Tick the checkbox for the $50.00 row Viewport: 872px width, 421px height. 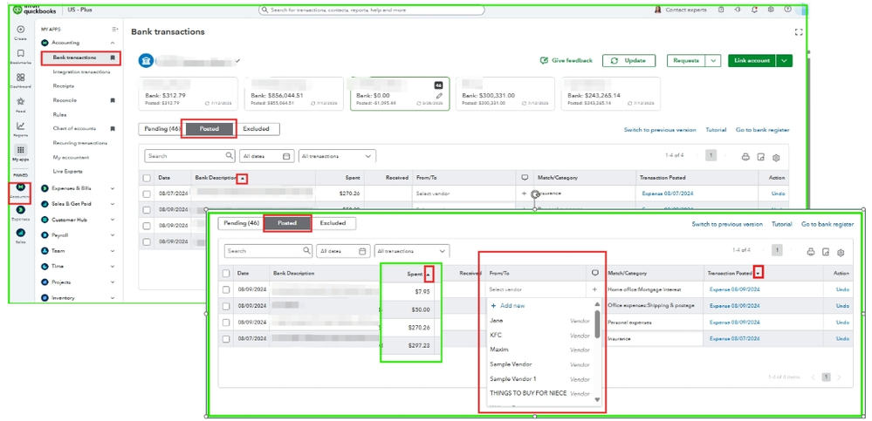(226, 306)
